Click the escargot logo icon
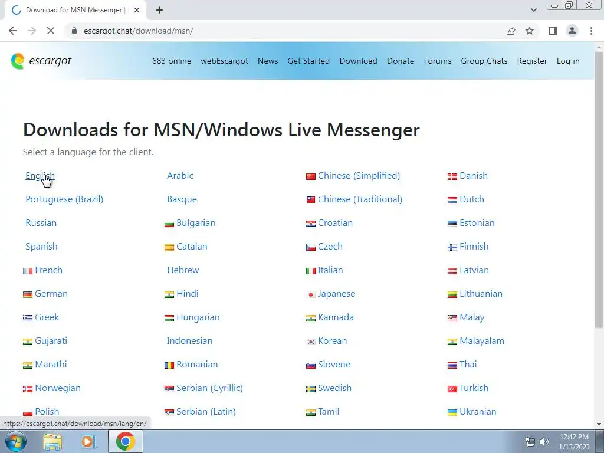 click(17, 61)
